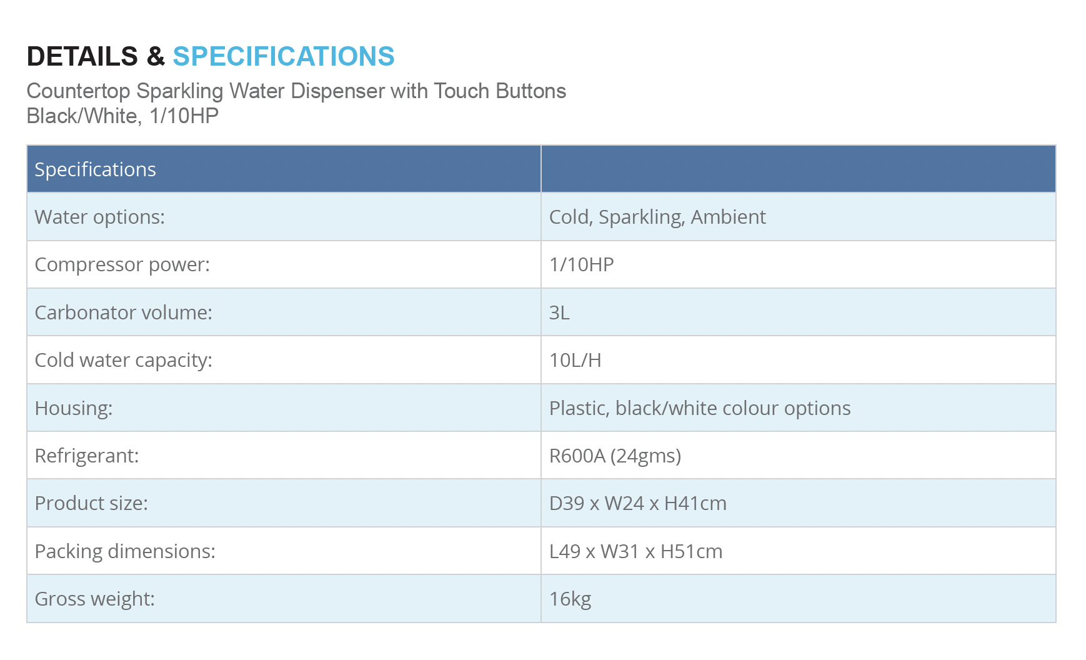
Task: Select the Cold water capacity label
Action: (x=124, y=360)
